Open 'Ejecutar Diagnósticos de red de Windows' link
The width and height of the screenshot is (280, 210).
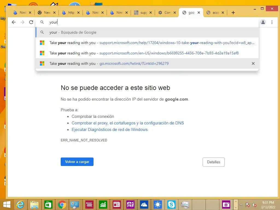[x=109, y=130]
